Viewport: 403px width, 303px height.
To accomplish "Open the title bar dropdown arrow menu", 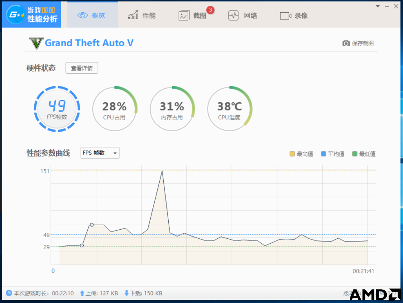I will [x=378, y=6].
